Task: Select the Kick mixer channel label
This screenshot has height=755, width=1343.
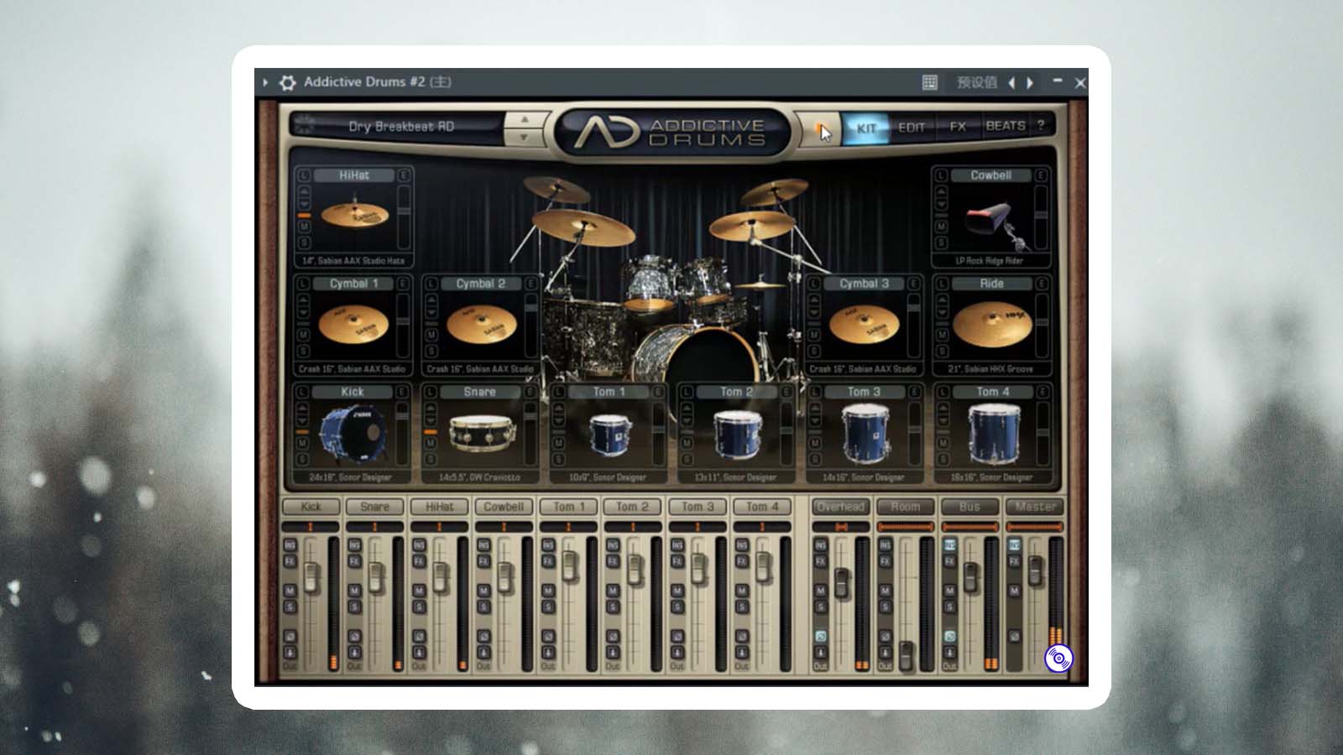Action: pos(311,507)
